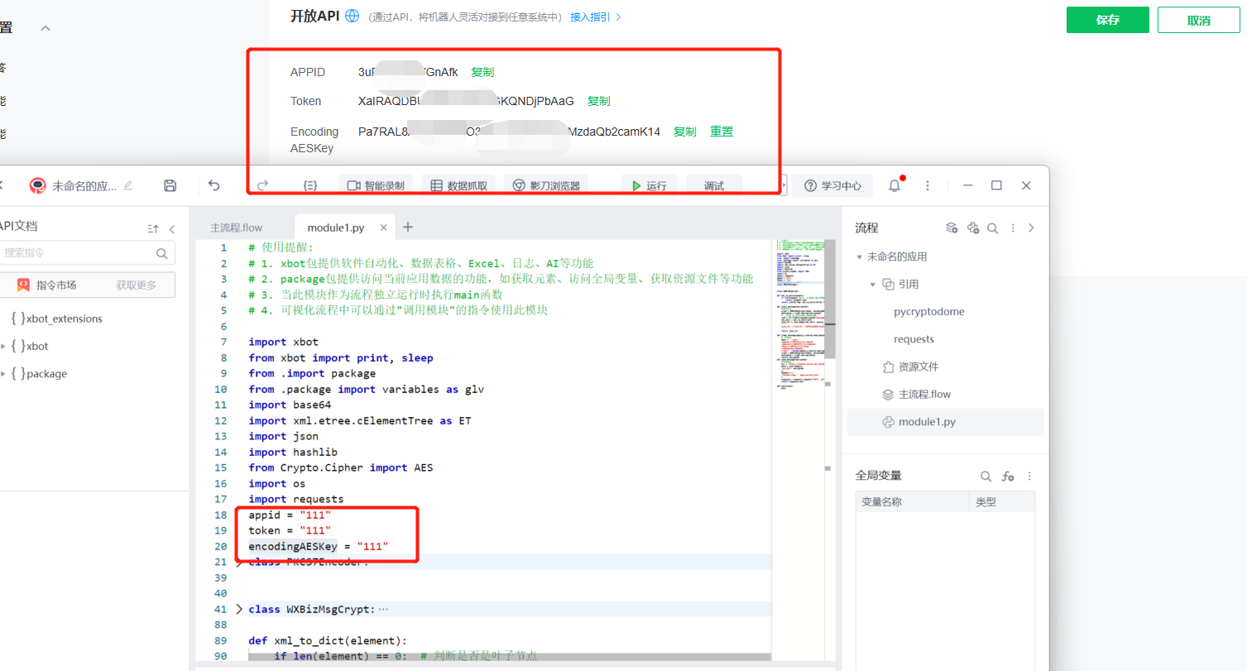The image size is (1247, 671).
Task: Click the globe icon next to 开放API
Action: point(353,16)
